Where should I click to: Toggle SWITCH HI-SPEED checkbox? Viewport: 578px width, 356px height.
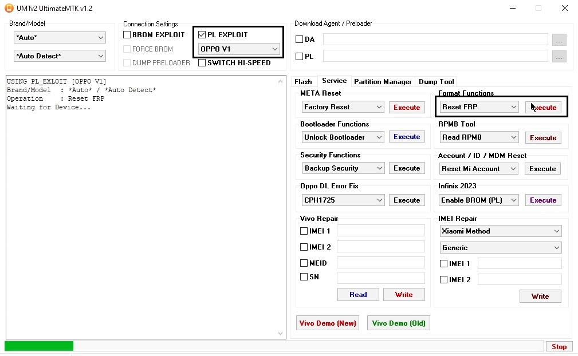(202, 62)
